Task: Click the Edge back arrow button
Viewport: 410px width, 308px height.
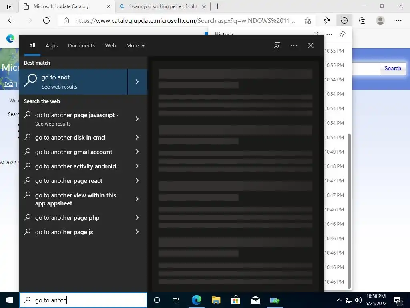Action: click(x=11, y=20)
